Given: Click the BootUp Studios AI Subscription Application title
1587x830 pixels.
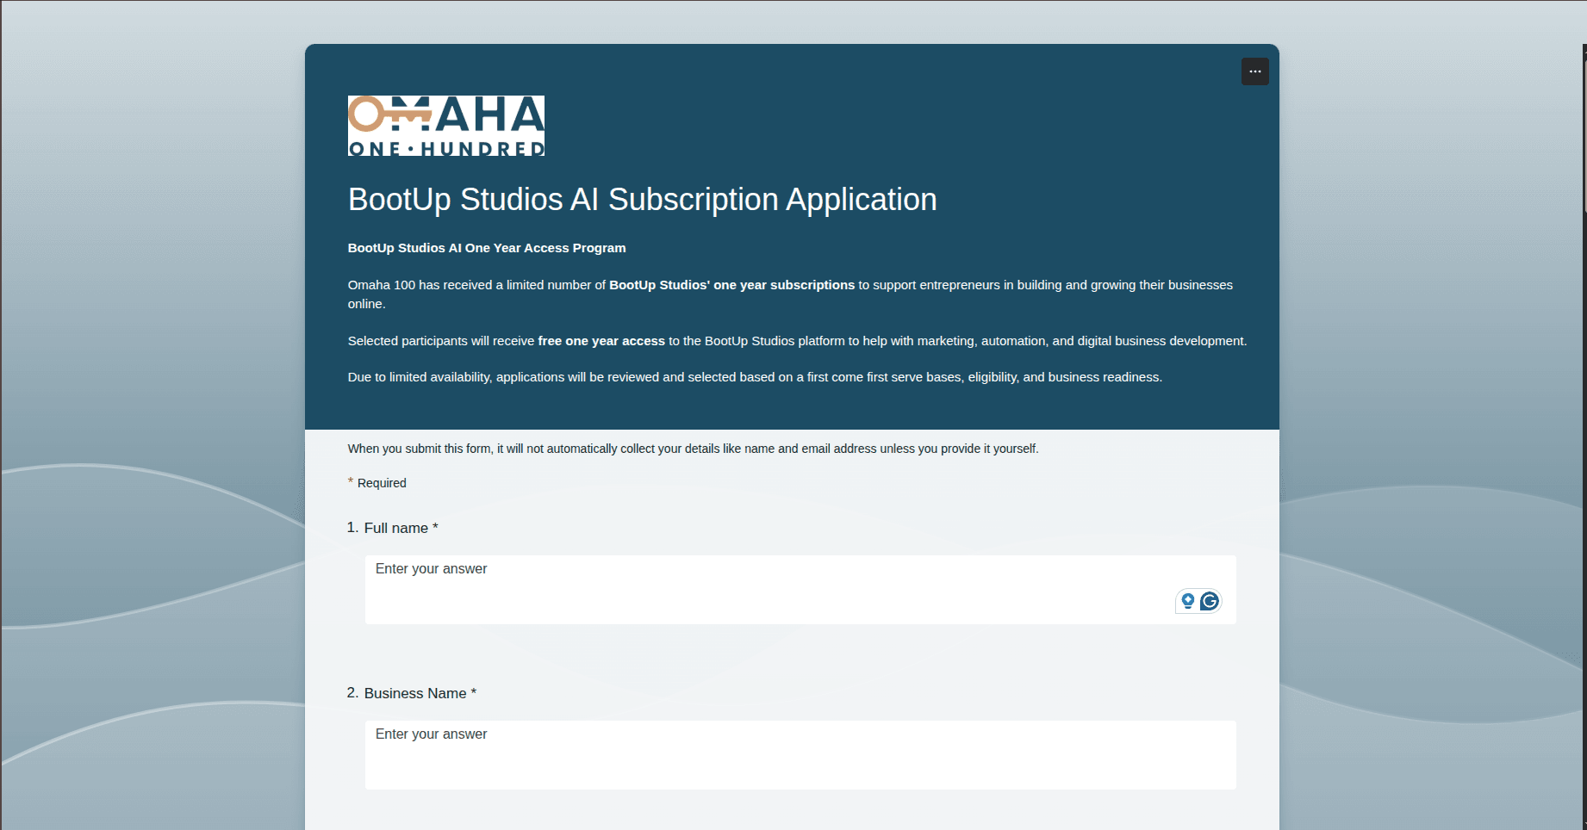Looking at the screenshot, I should [x=642, y=199].
